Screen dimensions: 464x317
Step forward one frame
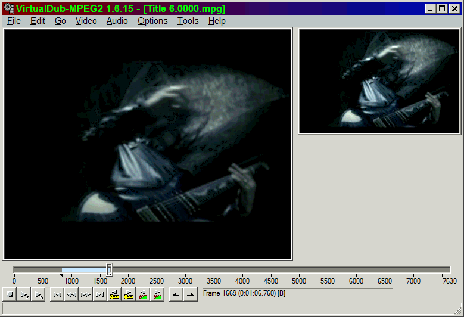coord(86,294)
